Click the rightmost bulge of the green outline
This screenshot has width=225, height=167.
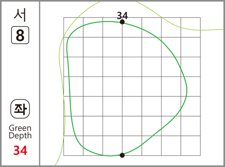click(x=187, y=90)
